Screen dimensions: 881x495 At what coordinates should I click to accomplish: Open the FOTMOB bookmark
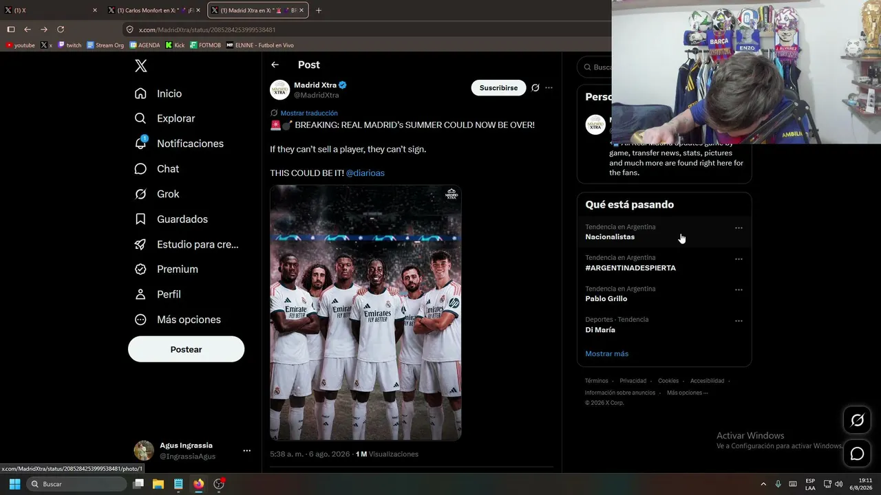tap(205, 45)
